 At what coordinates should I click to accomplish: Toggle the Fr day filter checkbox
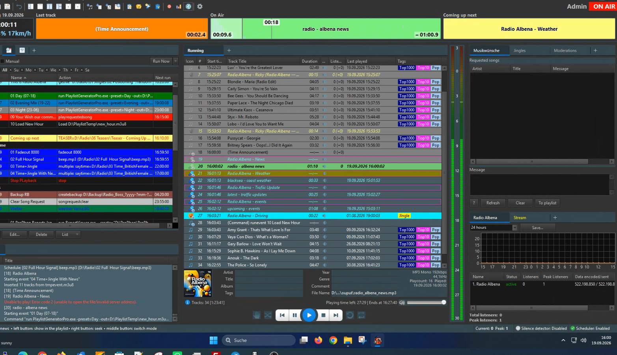[71, 70]
